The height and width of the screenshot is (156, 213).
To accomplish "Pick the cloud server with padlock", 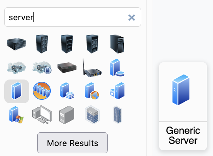I will coord(42,68).
